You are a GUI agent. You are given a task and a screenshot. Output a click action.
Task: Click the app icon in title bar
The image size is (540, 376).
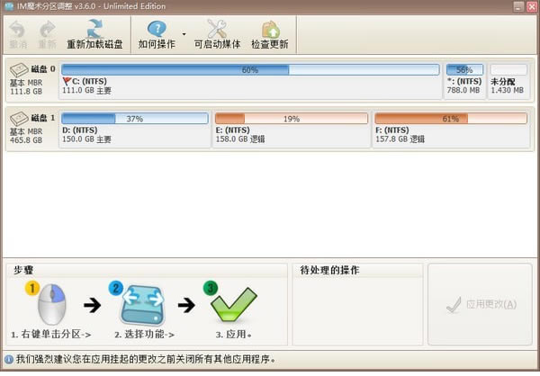(9, 6)
